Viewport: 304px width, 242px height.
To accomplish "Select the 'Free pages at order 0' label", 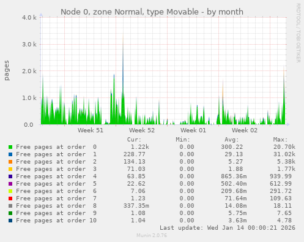I will 56,147.
